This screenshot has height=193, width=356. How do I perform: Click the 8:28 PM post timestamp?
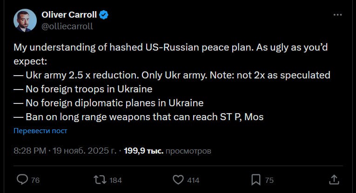click(28, 151)
